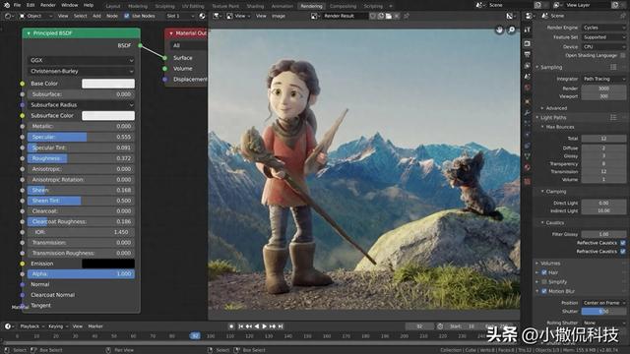The image size is (630, 354).
Task: Open the node editor type selector icon
Action: coord(8,16)
